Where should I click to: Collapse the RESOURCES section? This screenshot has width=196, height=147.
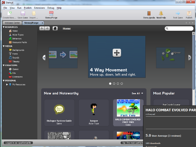4,27
